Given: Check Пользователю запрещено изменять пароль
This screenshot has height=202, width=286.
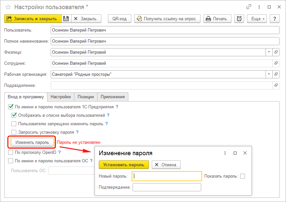Looking at the screenshot, I should (14, 124).
